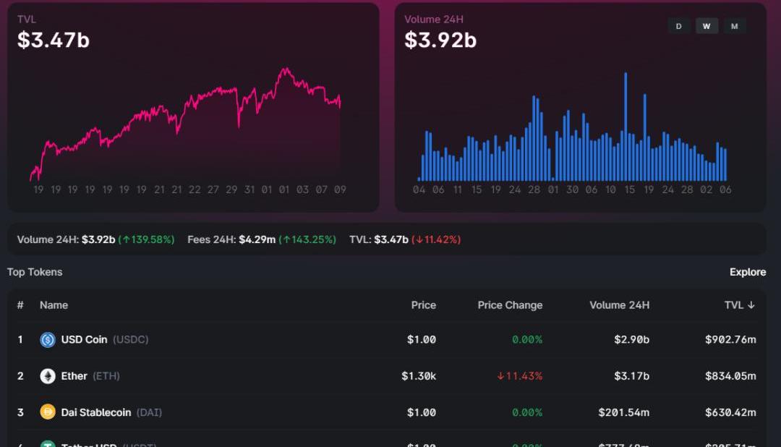Click the peak of the pink TVL line
Viewport: 781px width, 447px height.
pyautogui.click(x=285, y=70)
